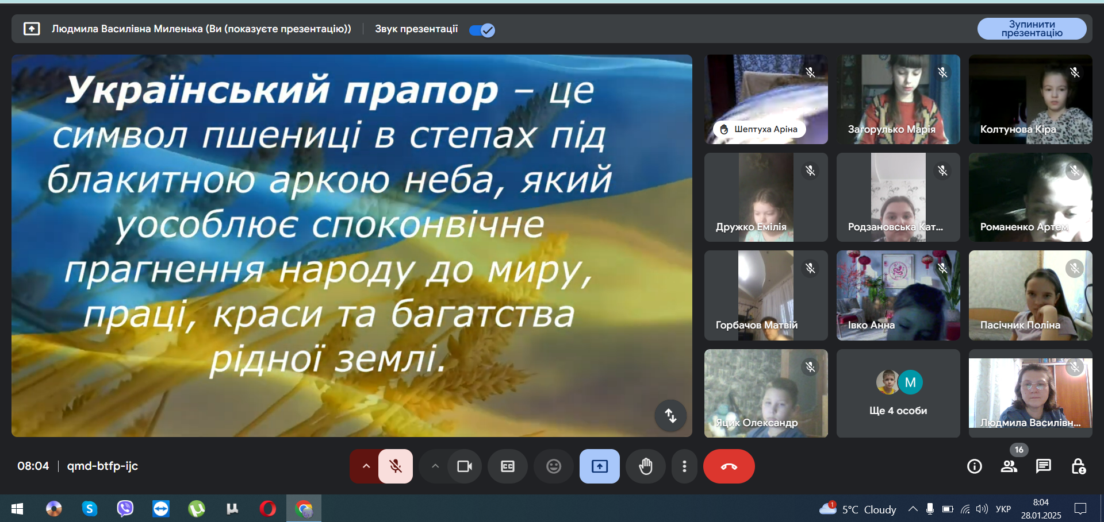The width and height of the screenshot is (1104, 522).
Task: Leave the call with the red hang-up button
Action: [729, 466]
